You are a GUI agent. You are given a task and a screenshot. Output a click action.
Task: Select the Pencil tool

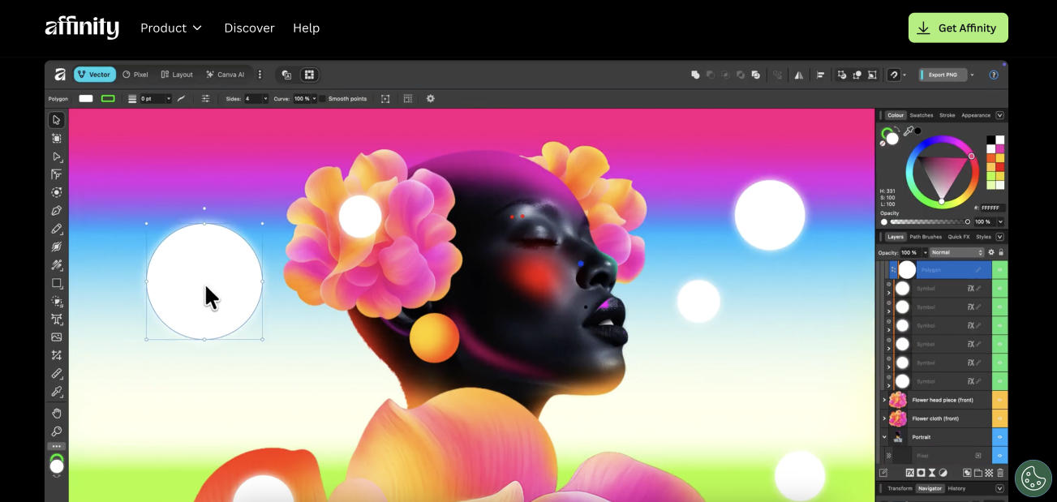(x=56, y=230)
